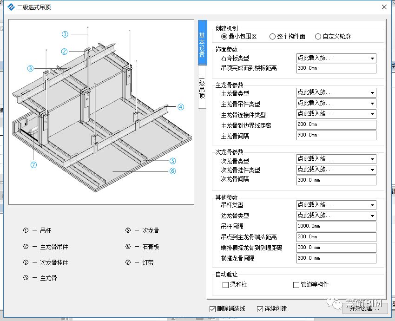Click legend text ⑥ － 石膏板
The height and width of the screenshot is (321, 395).
(142, 247)
